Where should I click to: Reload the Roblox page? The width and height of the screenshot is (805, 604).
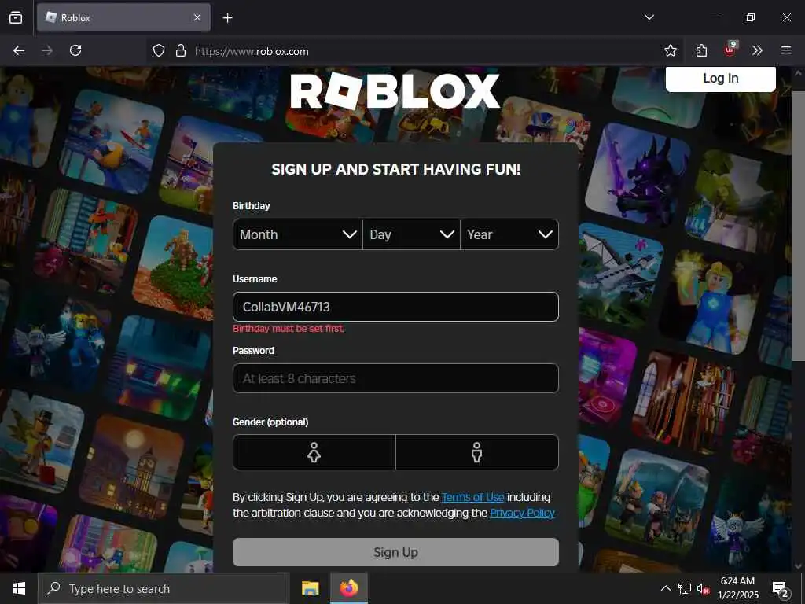tap(75, 50)
